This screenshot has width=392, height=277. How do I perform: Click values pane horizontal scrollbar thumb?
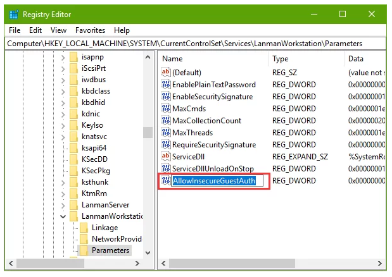[232, 263]
